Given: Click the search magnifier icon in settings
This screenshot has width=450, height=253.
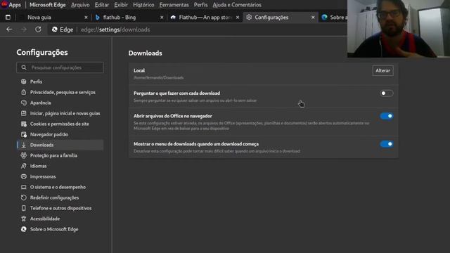Looking at the screenshot, I should 24,67.
